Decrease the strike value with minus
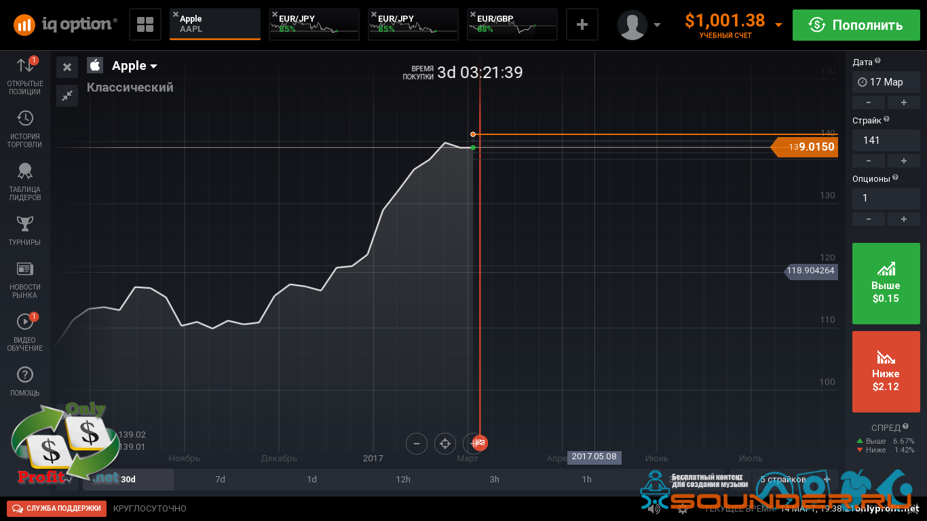Screen dimensions: 927x521 tap(869, 161)
